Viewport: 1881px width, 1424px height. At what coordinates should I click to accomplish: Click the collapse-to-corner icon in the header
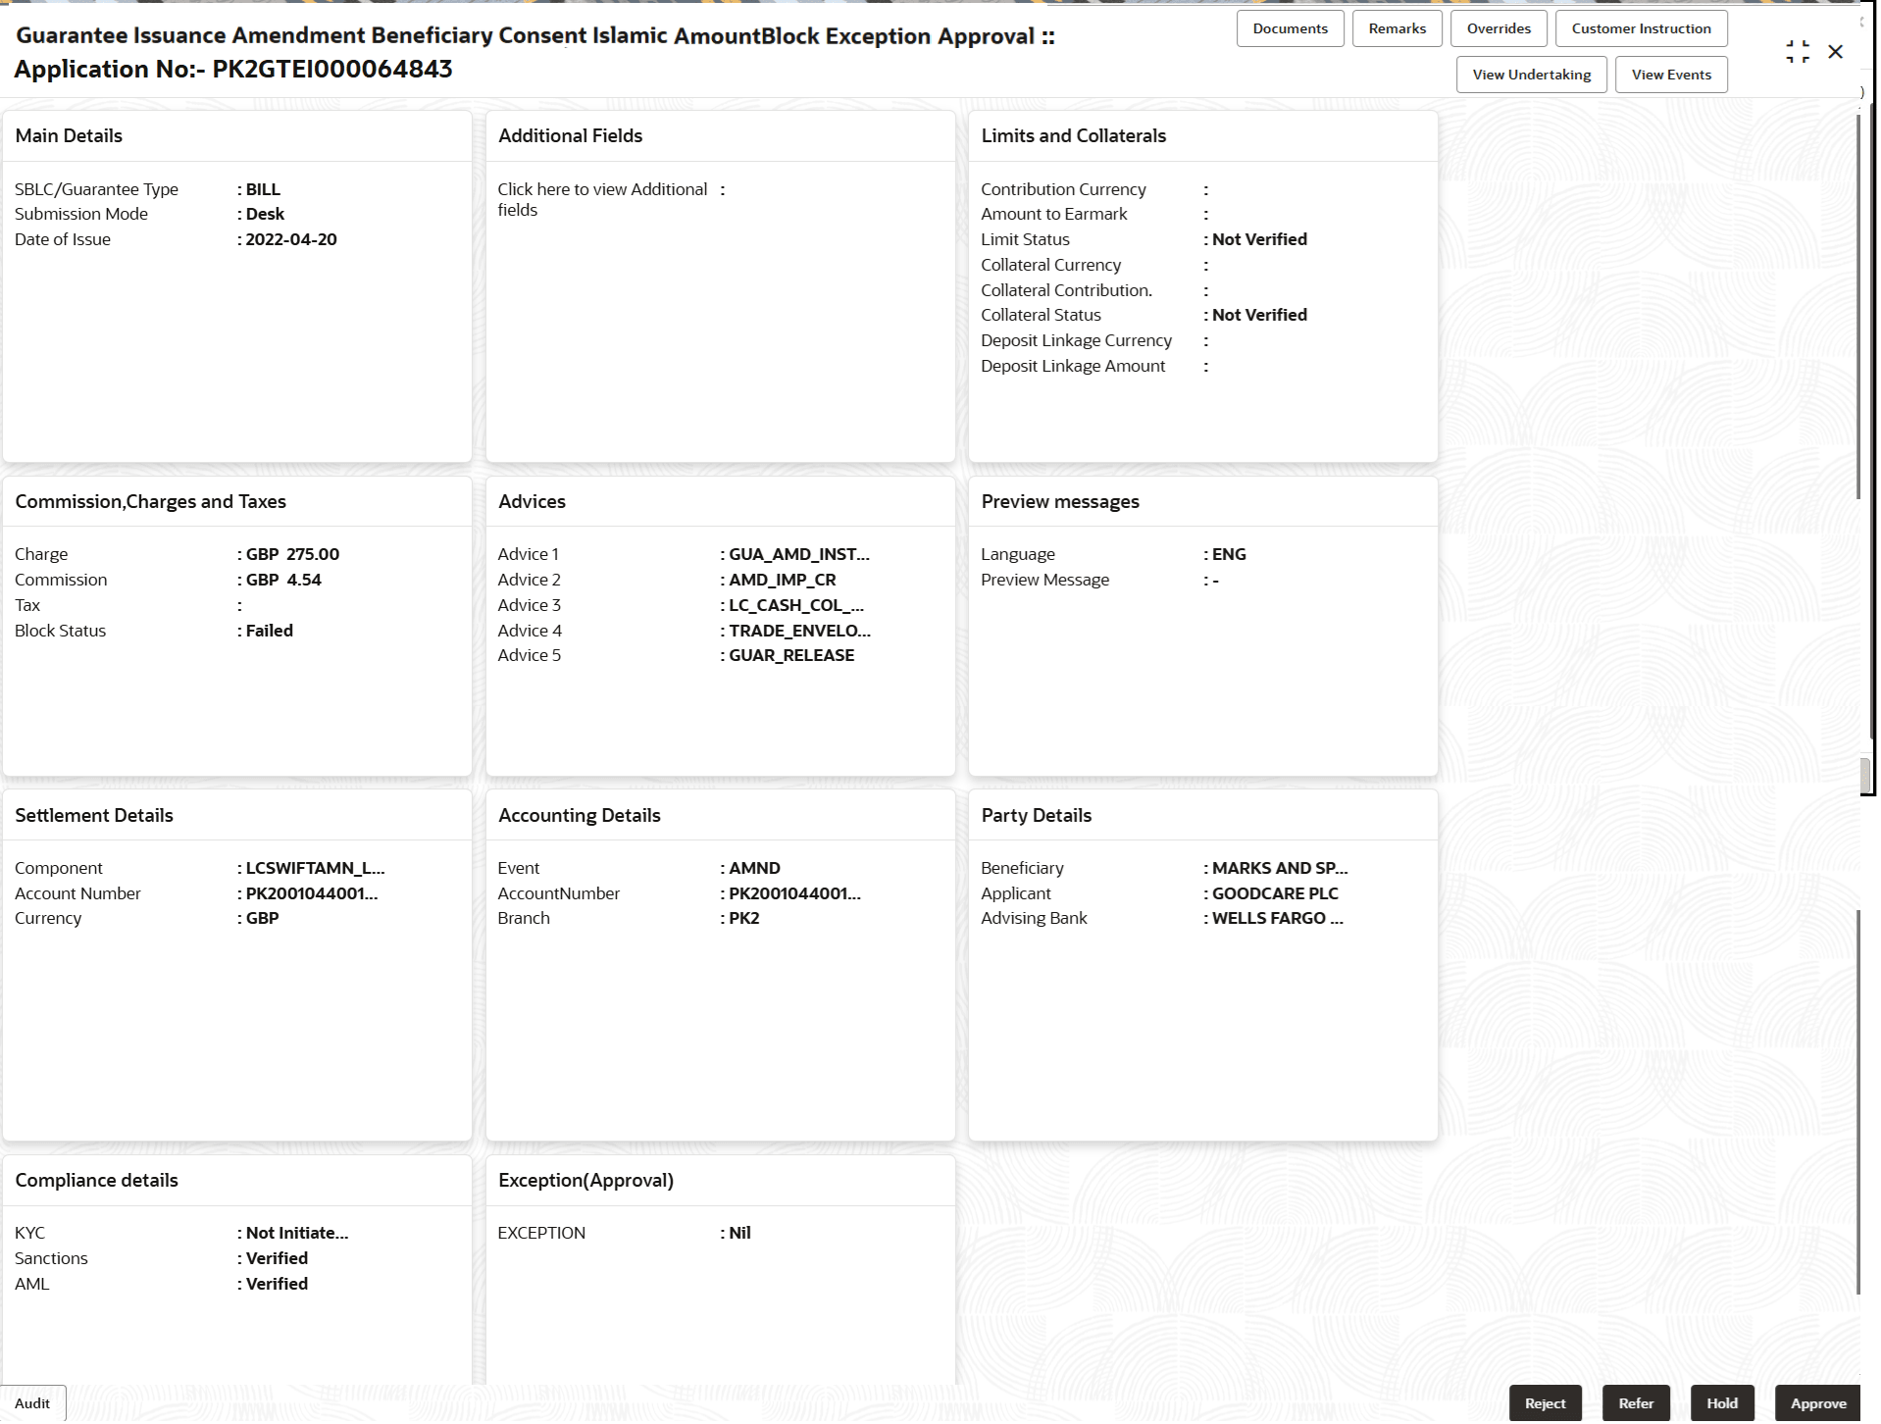tap(1798, 52)
